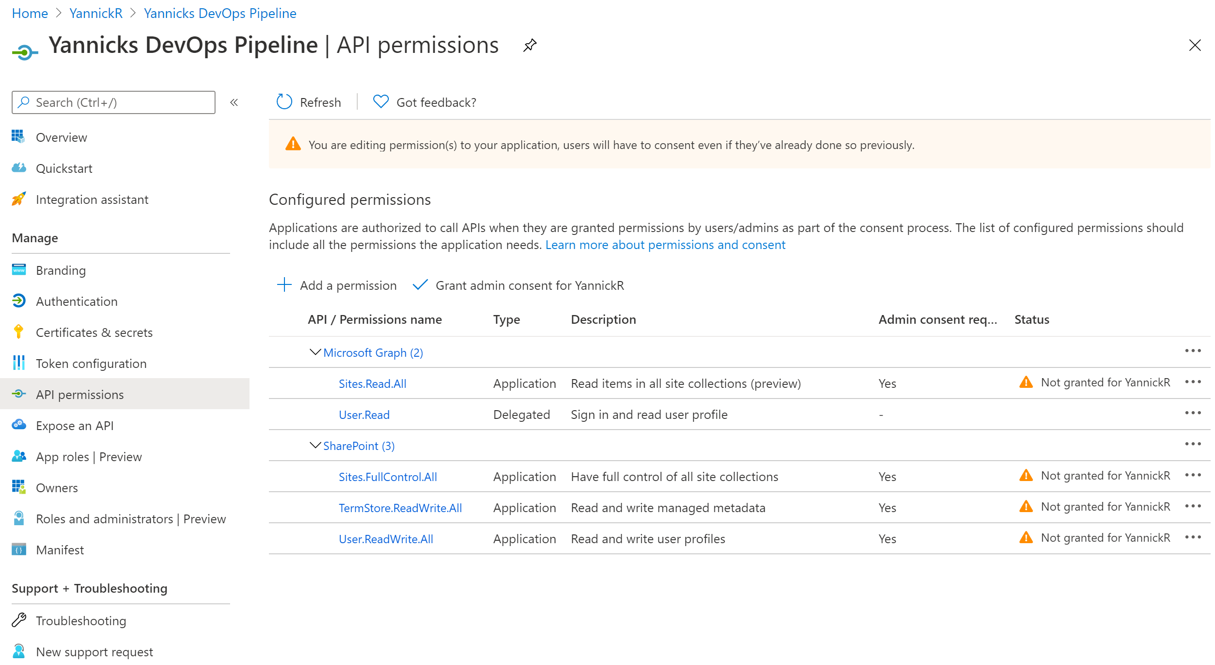Image resolution: width=1215 pixels, height=665 pixels.
Task: Collapse the sidebar with double-chevron icon
Action: coord(234,102)
